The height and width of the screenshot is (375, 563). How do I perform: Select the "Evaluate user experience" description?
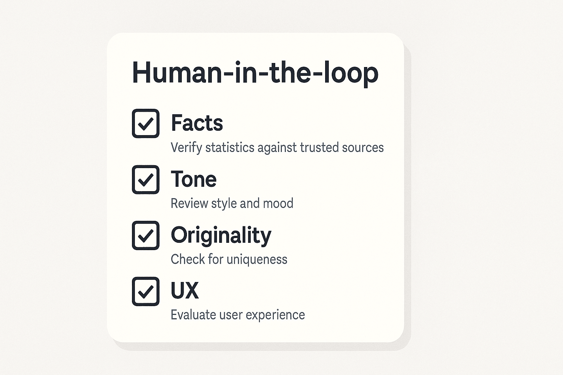(238, 315)
